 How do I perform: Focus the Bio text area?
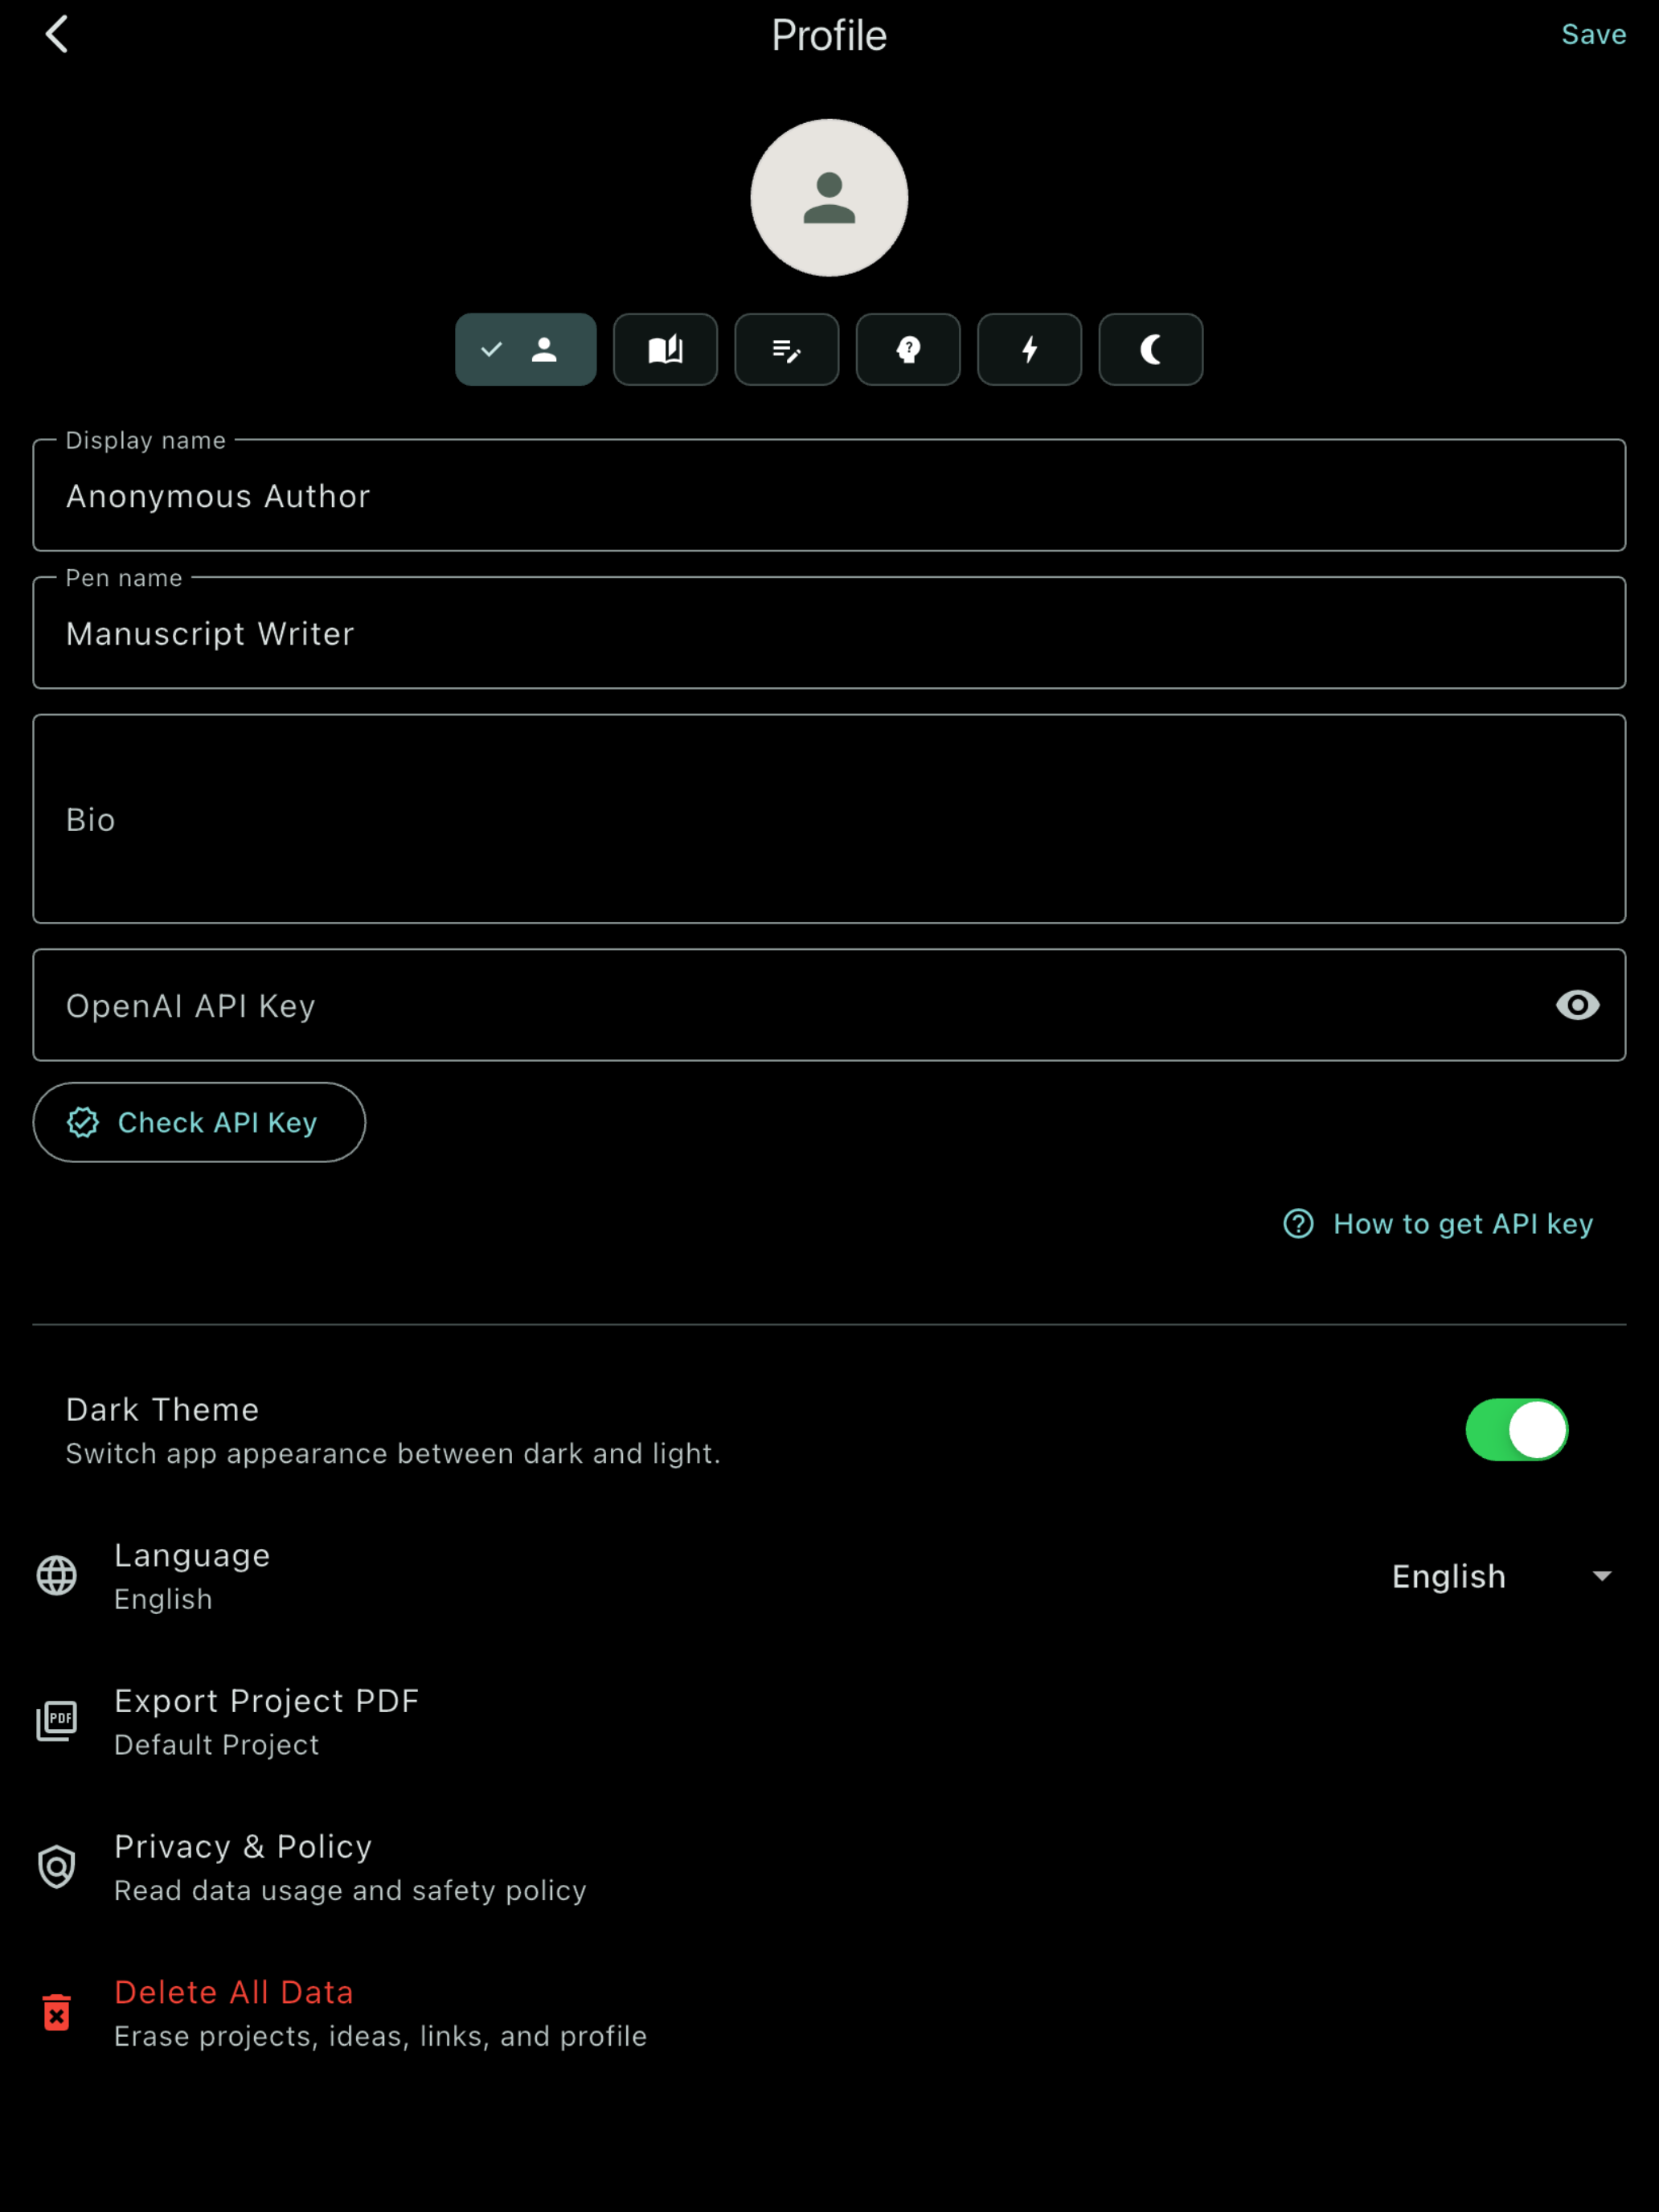829,818
